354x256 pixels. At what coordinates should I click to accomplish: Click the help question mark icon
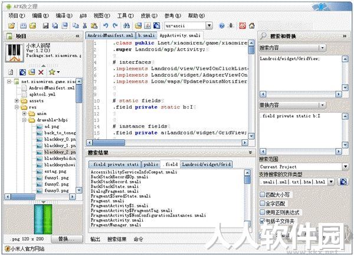point(222,26)
